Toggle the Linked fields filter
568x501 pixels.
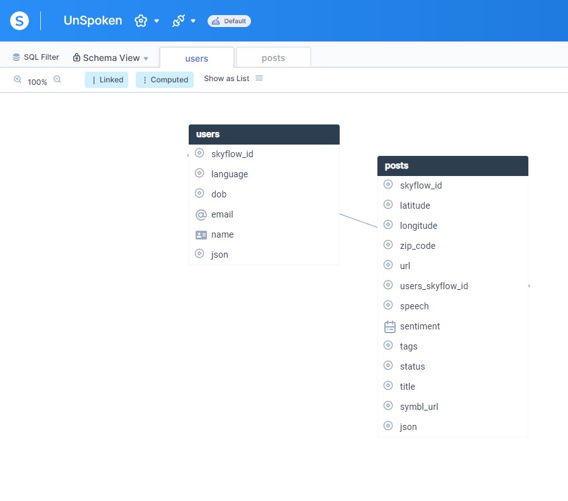[x=106, y=80]
